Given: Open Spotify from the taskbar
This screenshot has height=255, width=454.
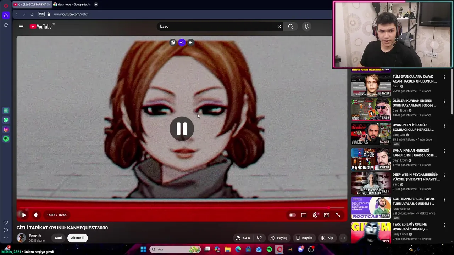Looking at the screenshot, I should (x=269, y=249).
